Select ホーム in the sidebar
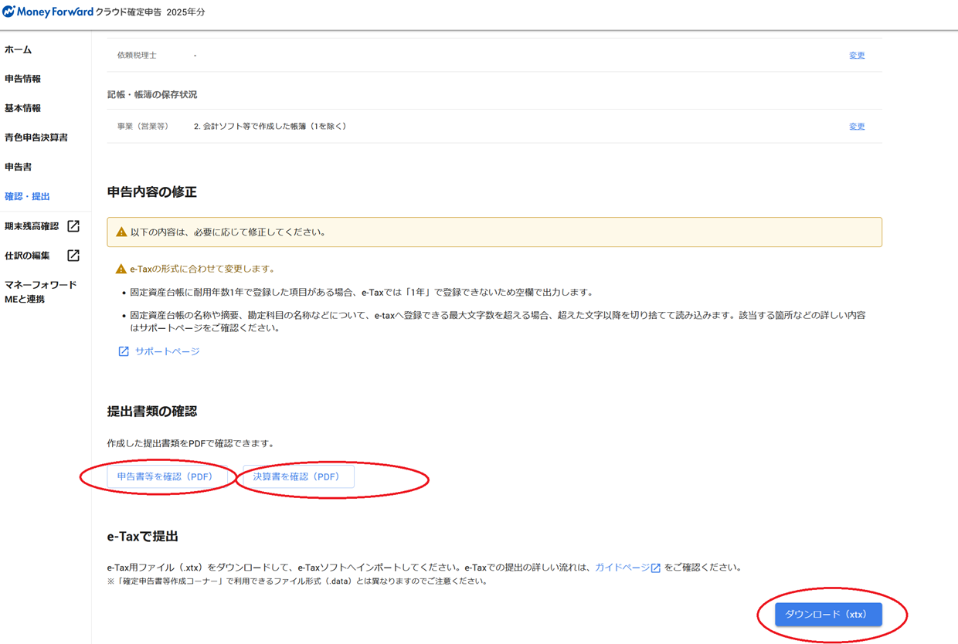958x644 pixels. [19, 49]
